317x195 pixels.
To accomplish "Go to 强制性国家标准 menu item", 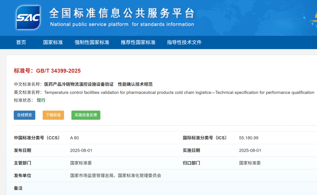I will tap(92, 42).
